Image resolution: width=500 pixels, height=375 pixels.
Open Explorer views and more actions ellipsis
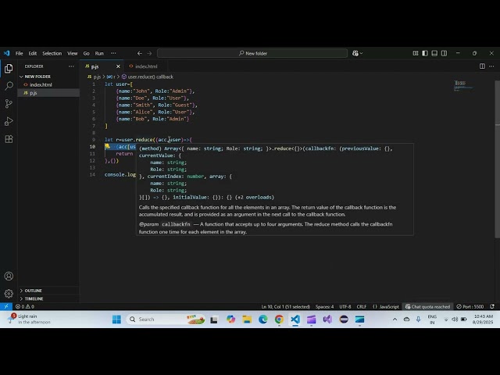tap(71, 66)
